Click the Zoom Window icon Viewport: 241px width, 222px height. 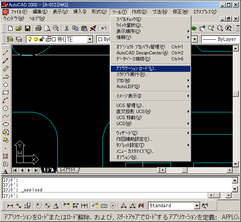pyautogui.click(x=220, y=28)
